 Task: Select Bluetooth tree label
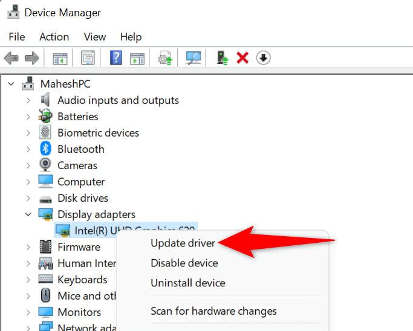tap(81, 149)
